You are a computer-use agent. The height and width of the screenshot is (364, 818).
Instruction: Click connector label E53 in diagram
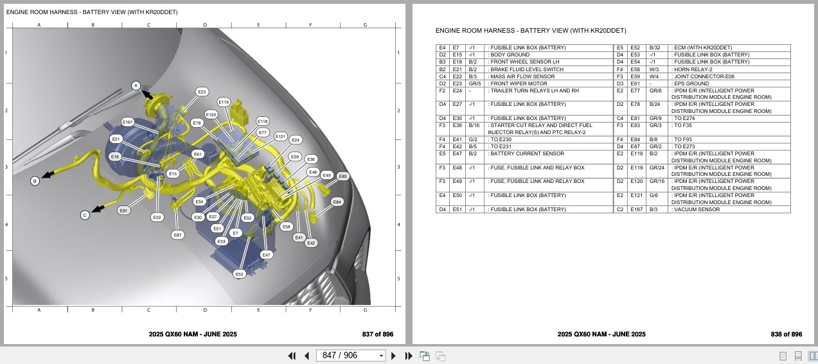[x=222, y=241]
